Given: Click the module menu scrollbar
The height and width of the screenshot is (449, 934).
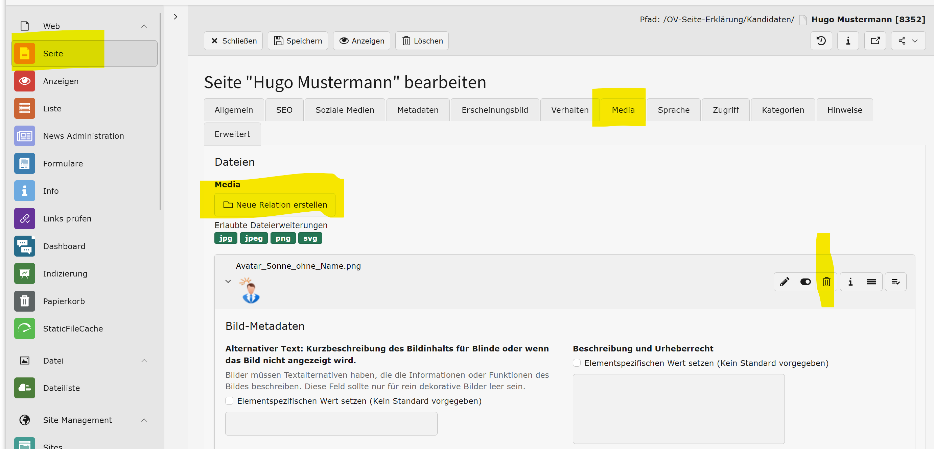Looking at the screenshot, I should pos(160,111).
